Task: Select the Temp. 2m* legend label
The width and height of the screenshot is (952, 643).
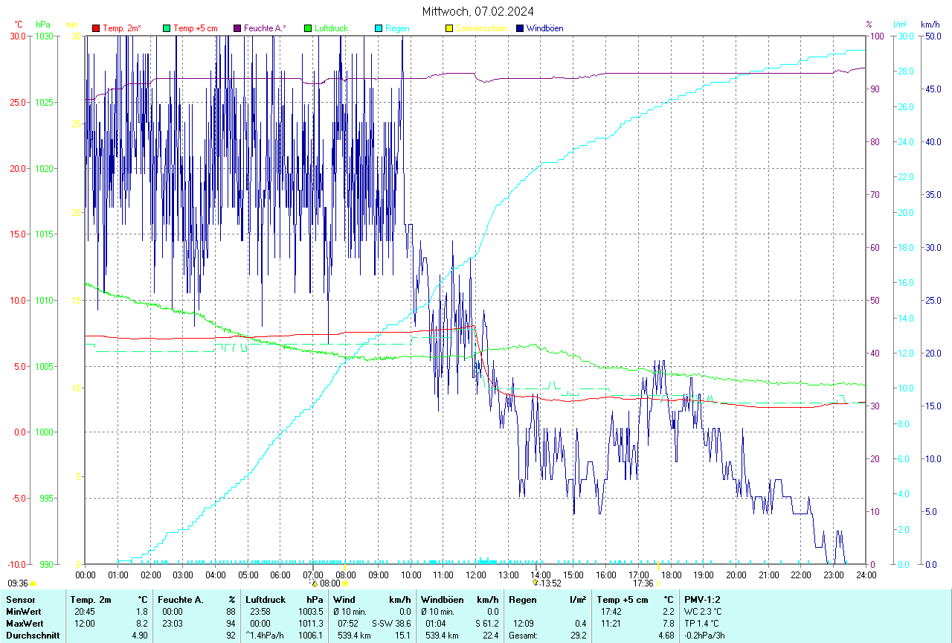Action: tap(122, 28)
